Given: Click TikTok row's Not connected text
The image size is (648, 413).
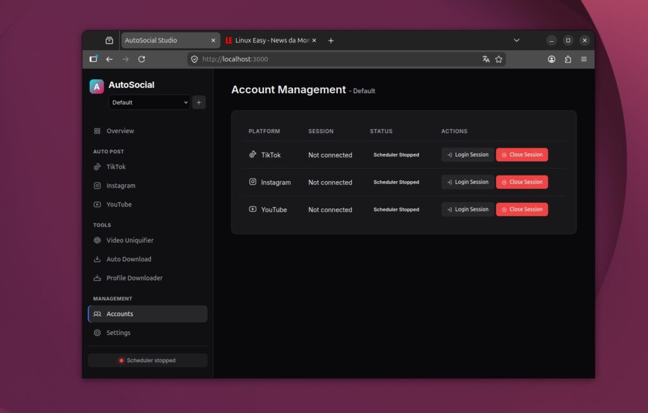Looking at the screenshot, I should [x=330, y=155].
